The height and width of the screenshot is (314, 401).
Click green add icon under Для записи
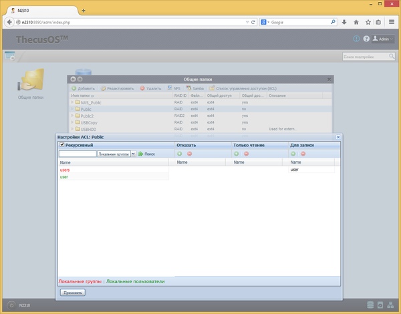[293, 154]
